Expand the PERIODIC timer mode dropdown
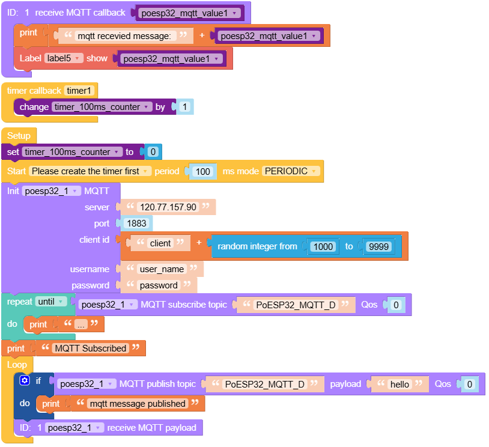The height and width of the screenshot is (447, 489). (291, 171)
